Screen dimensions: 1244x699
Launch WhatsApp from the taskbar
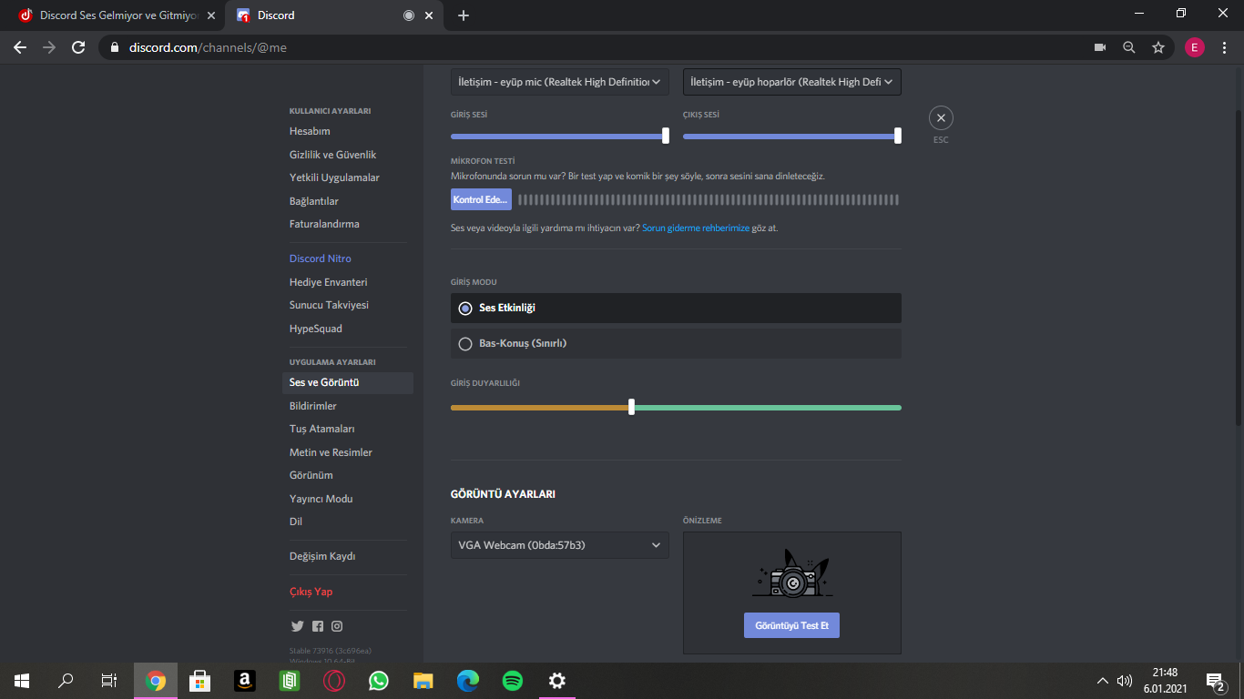point(379,681)
